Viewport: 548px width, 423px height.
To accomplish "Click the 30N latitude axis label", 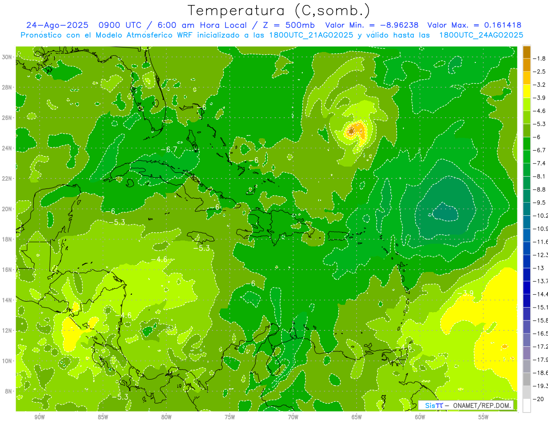I will coord(8,57).
